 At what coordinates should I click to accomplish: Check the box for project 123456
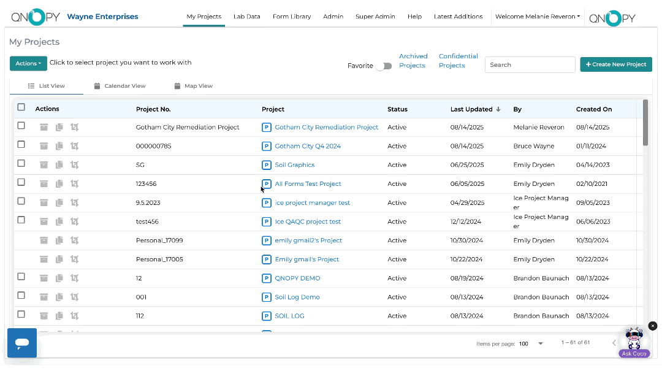point(21,182)
